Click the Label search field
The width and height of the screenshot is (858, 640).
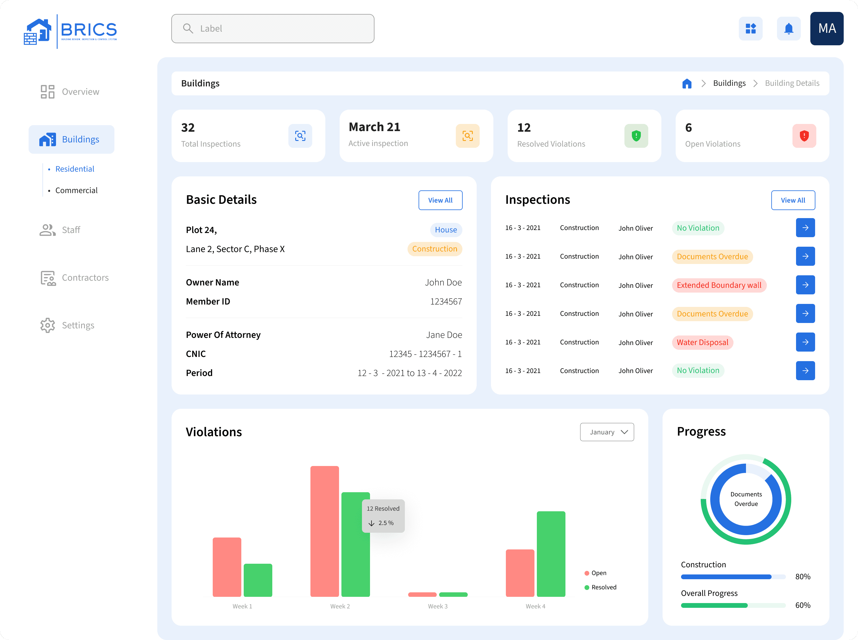273,29
